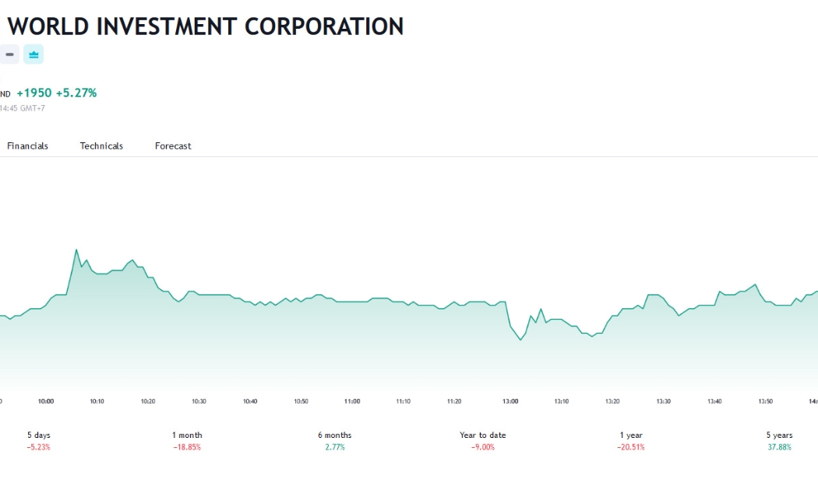The image size is (818, 490).
Task: Click the 11:20 time axis label
Action: (454, 401)
